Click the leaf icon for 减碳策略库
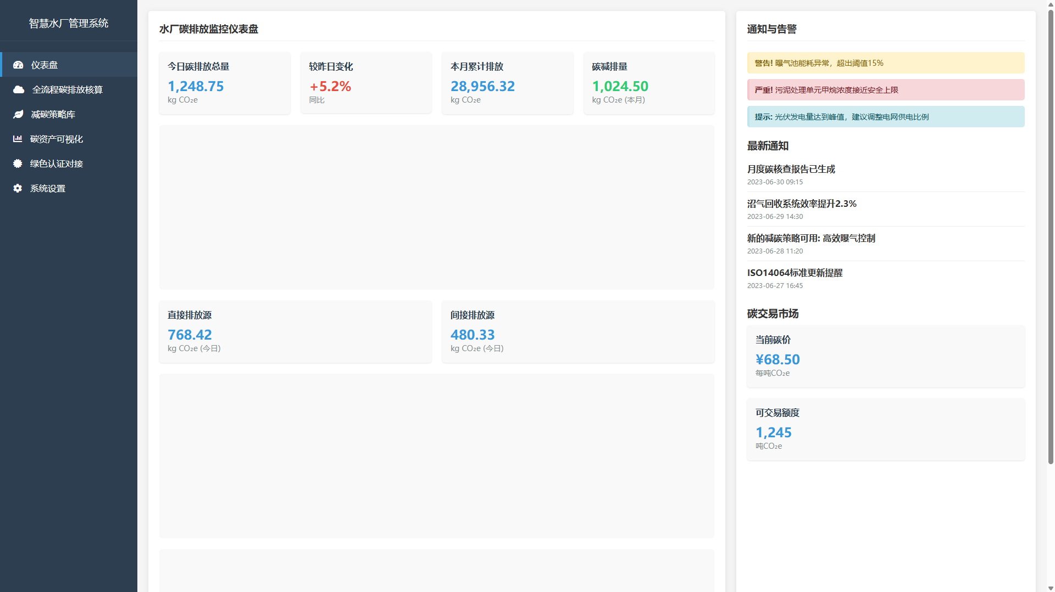Viewport: 1055px width, 592px height. [18, 114]
